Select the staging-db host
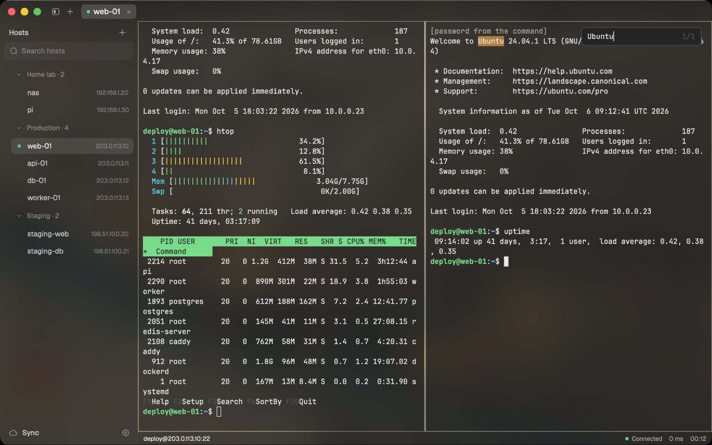Viewport: 712px width, 445px height. point(72,251)
